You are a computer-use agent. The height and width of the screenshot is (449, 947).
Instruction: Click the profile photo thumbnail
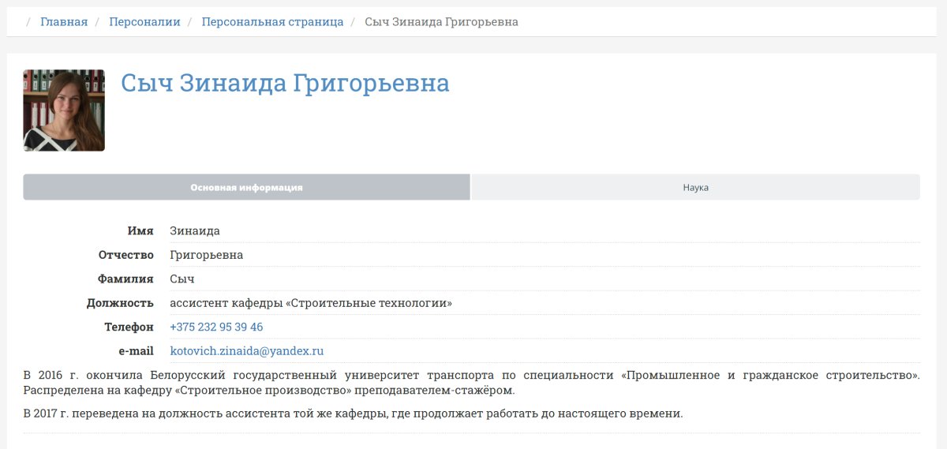coord(64,110)
